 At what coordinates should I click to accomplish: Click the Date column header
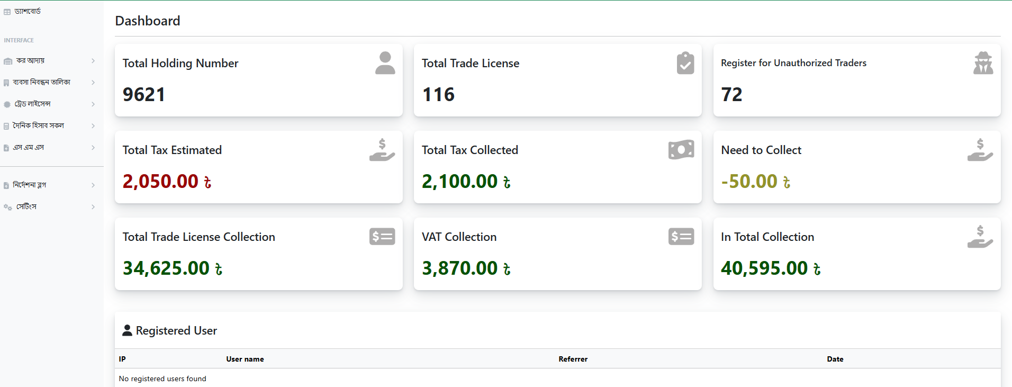(x=835, y=359)
